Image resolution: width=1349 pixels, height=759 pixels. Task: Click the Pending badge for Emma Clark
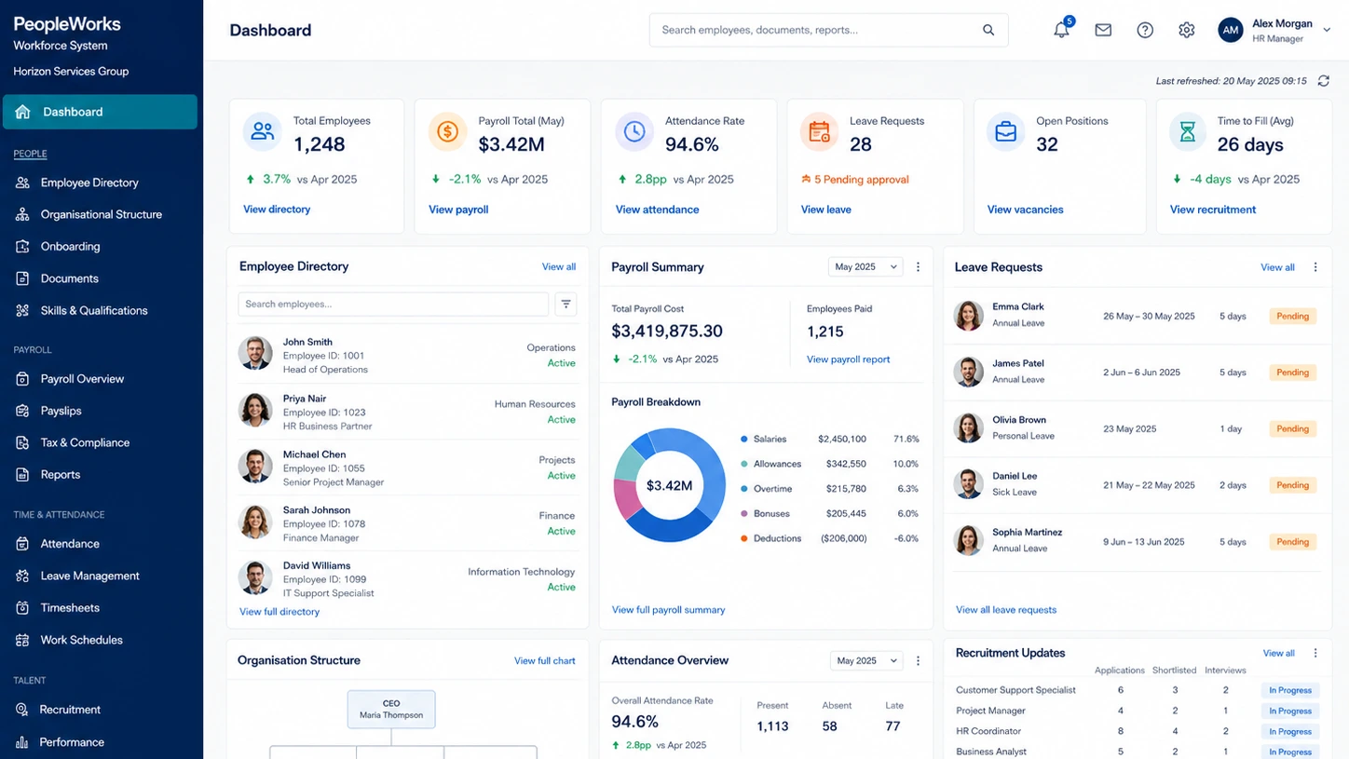coord(1292,316)
